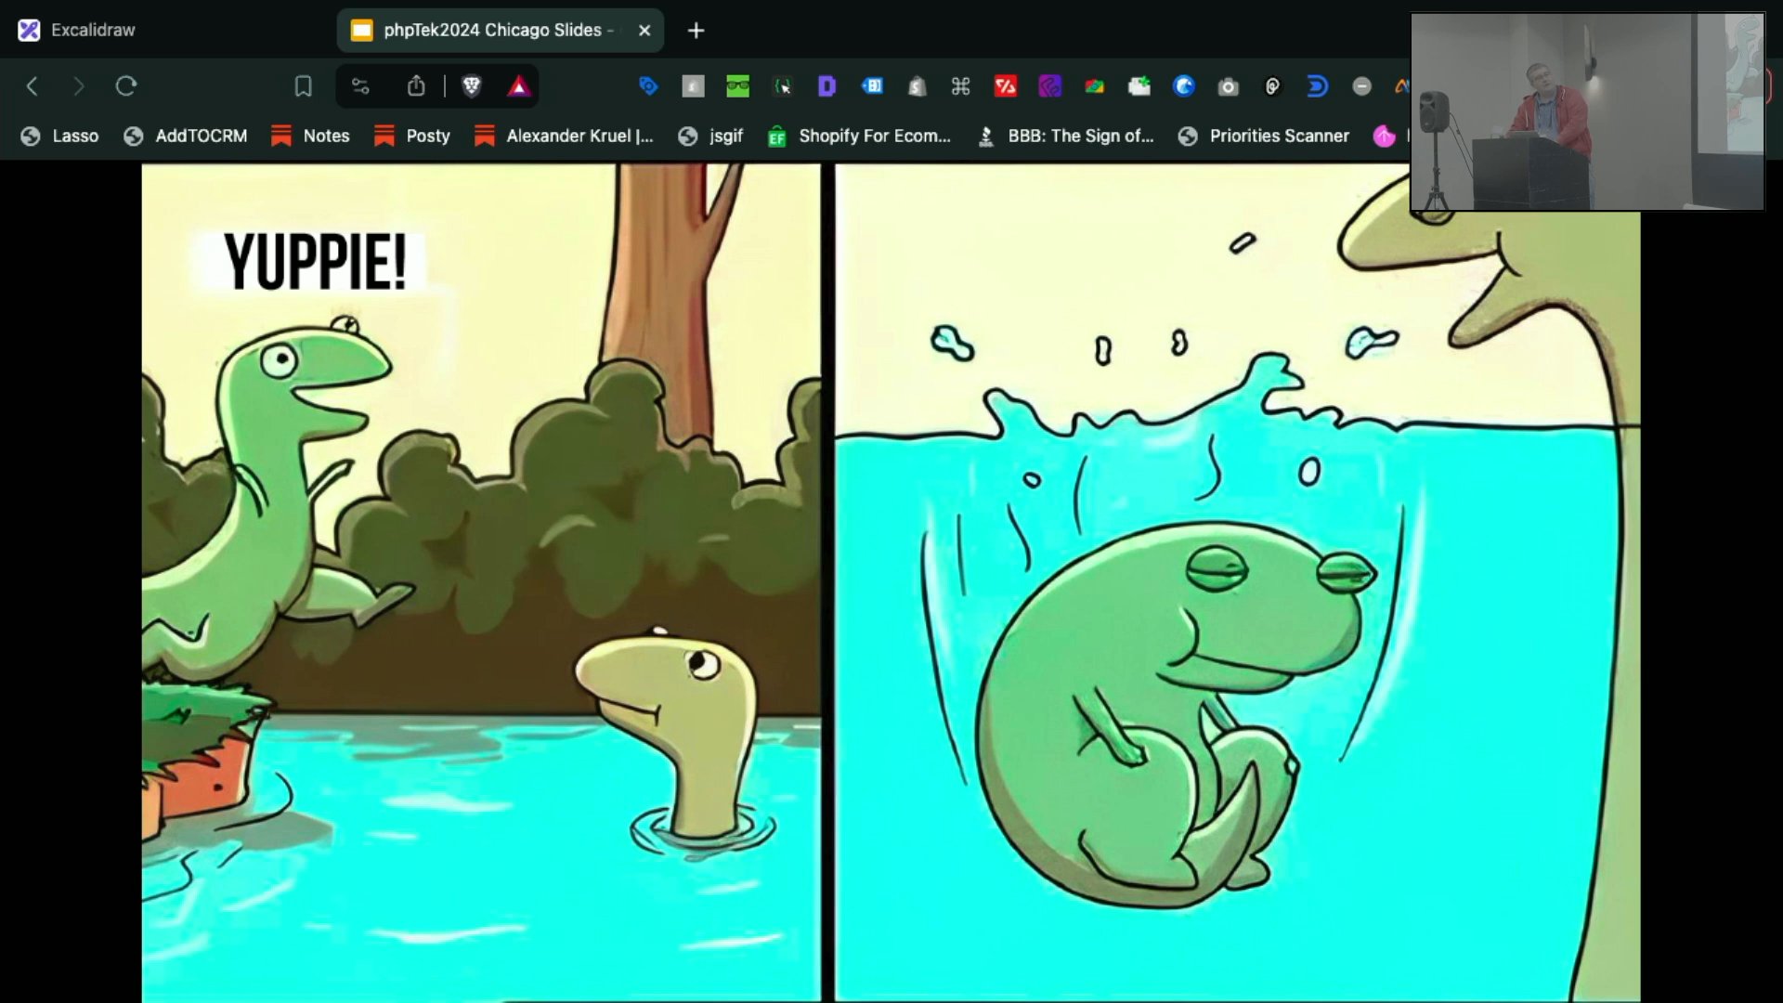Open the Alexander Kruel bookmark

pyautogui.click(x=564, y=136)
